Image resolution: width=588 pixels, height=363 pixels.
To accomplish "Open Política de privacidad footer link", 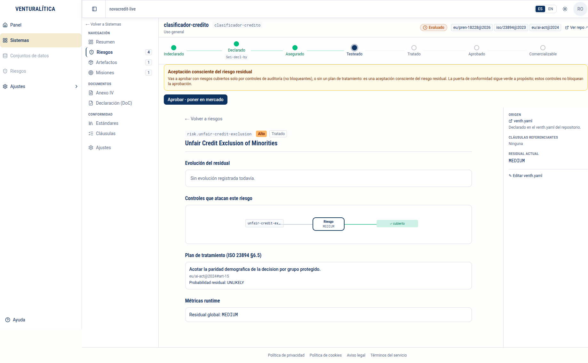I will 286,355.
